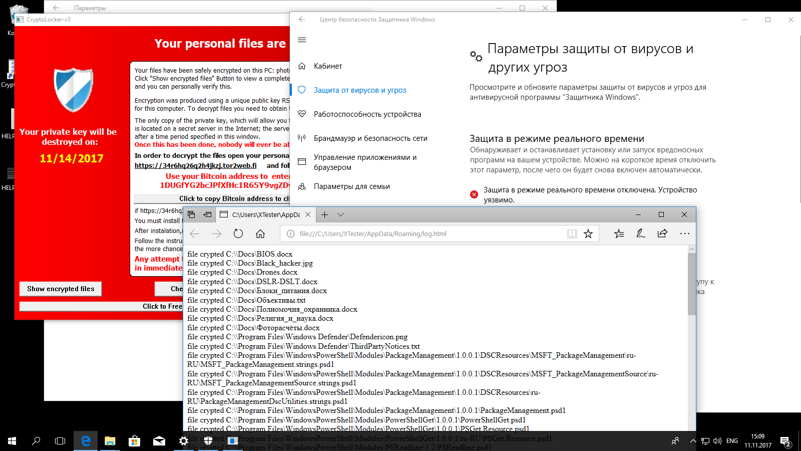The image size is (801, 451).
Task: Switch ENG input language
Action: pos(732,441)
